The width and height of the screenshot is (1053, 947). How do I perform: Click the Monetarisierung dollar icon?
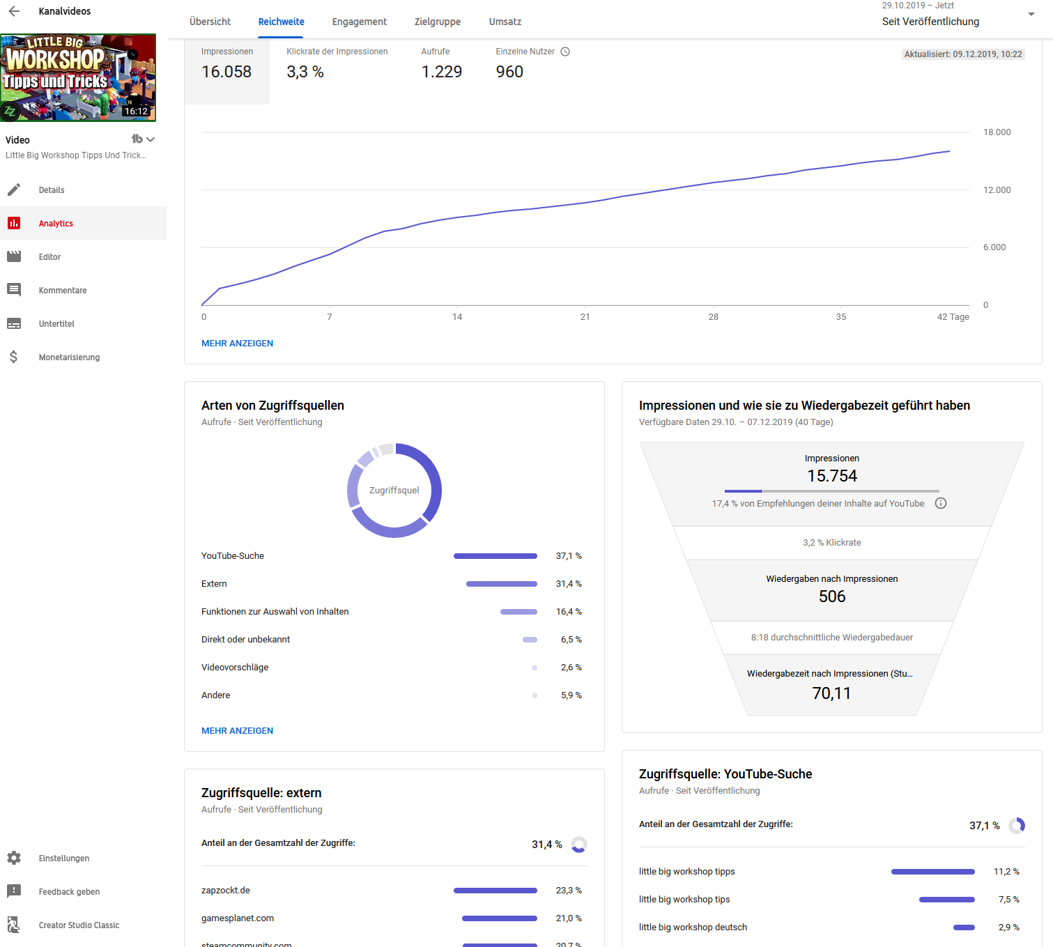click(14, 357)
